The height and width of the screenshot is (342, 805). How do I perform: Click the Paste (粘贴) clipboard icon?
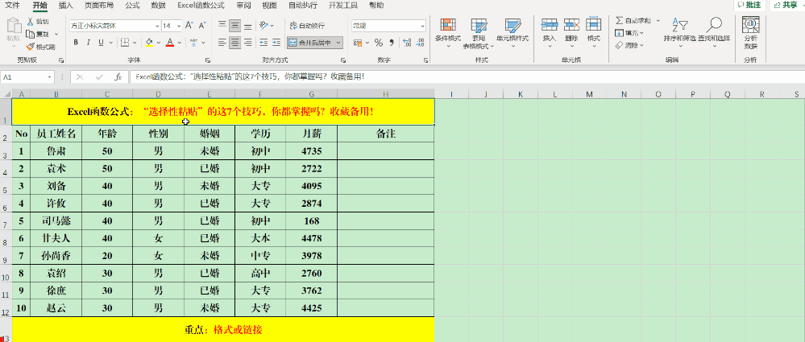click(13, 26)
